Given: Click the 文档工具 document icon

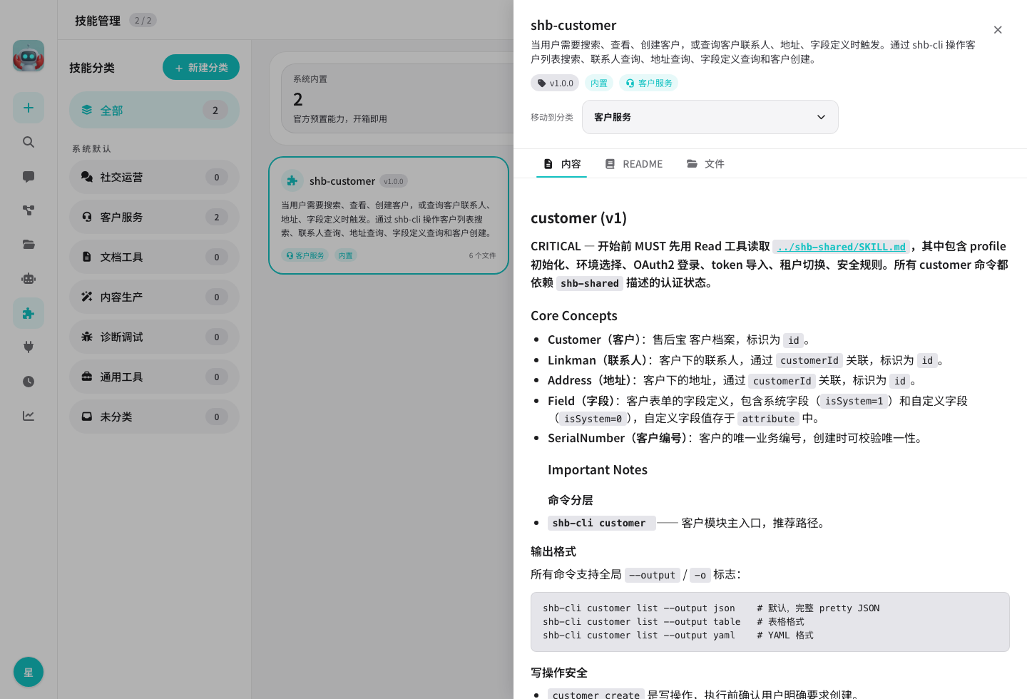Looking at the screenshot, I should click(87, 257).
